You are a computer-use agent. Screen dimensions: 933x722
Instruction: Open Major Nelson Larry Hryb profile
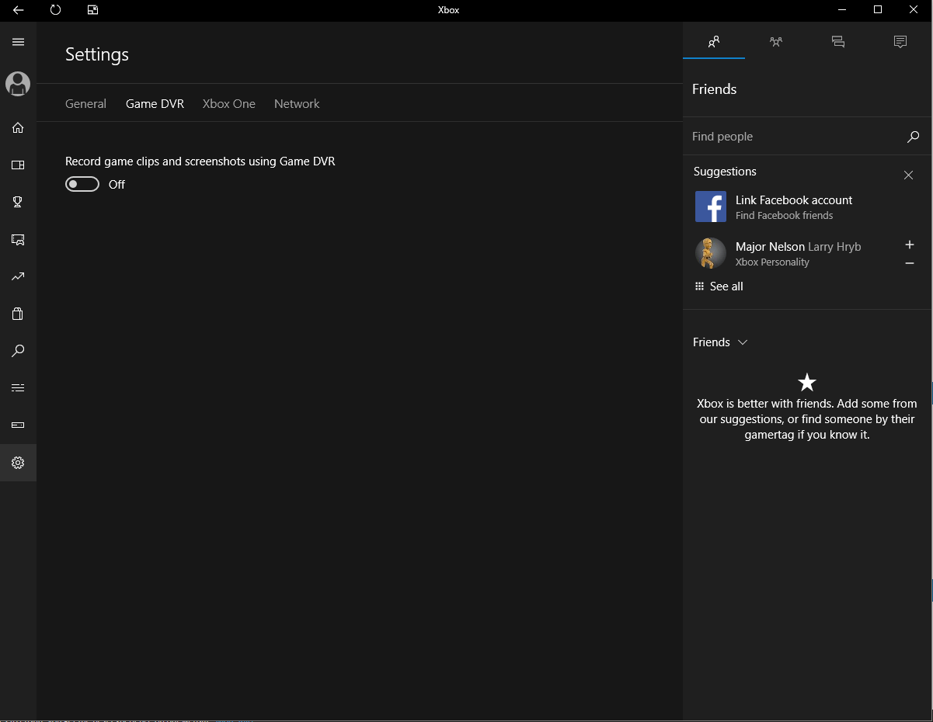(798, 247)
